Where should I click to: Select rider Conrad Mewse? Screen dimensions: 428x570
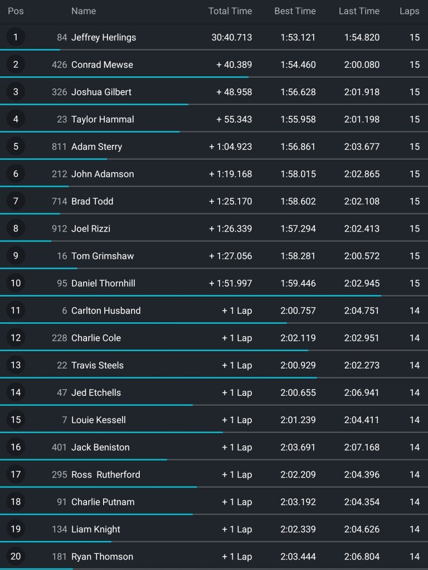click(x=102, y=65)
